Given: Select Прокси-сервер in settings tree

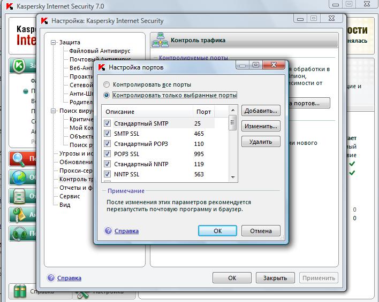Looking at the screenshot, I should [76, 171].
